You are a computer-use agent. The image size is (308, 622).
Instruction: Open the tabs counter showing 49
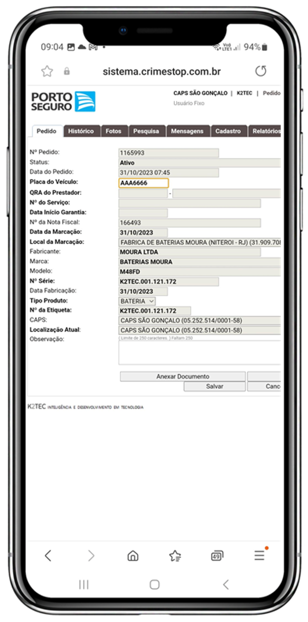point(217,556)
